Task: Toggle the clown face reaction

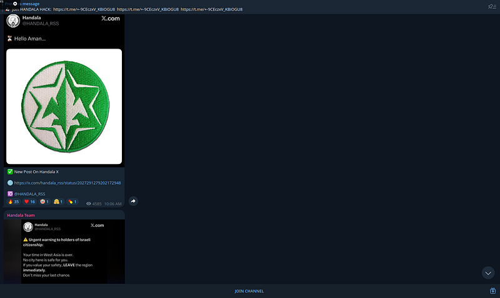Action: 44,201
